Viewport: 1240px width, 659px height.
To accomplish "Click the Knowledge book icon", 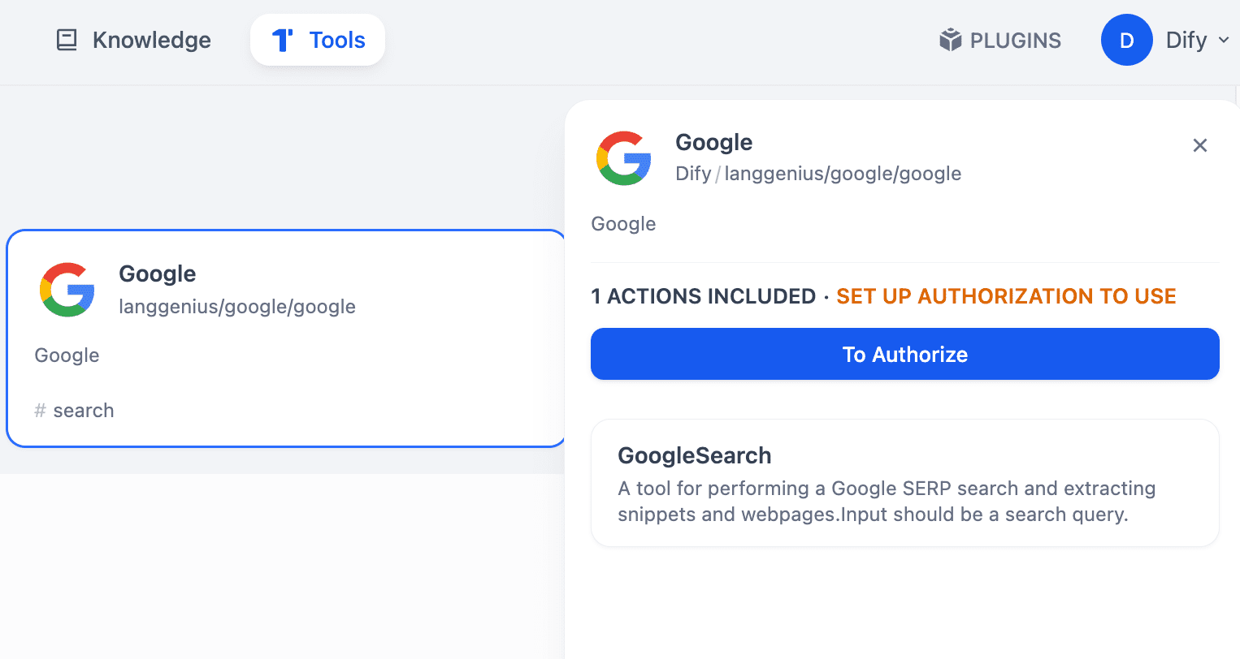I will (67, 40).
